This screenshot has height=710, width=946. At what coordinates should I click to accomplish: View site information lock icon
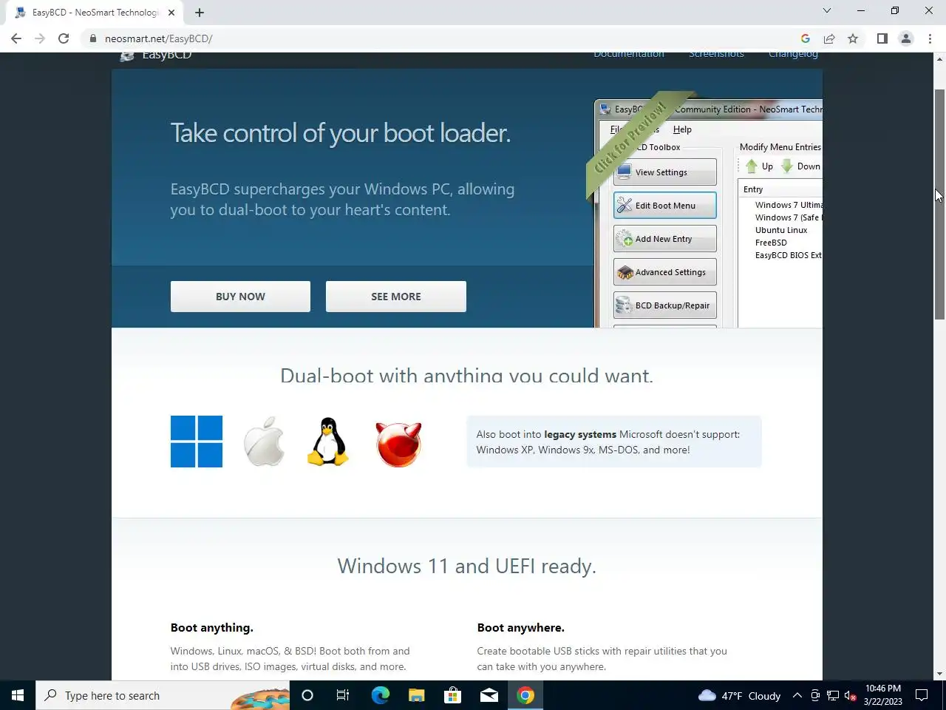click(x=92, y=38)
